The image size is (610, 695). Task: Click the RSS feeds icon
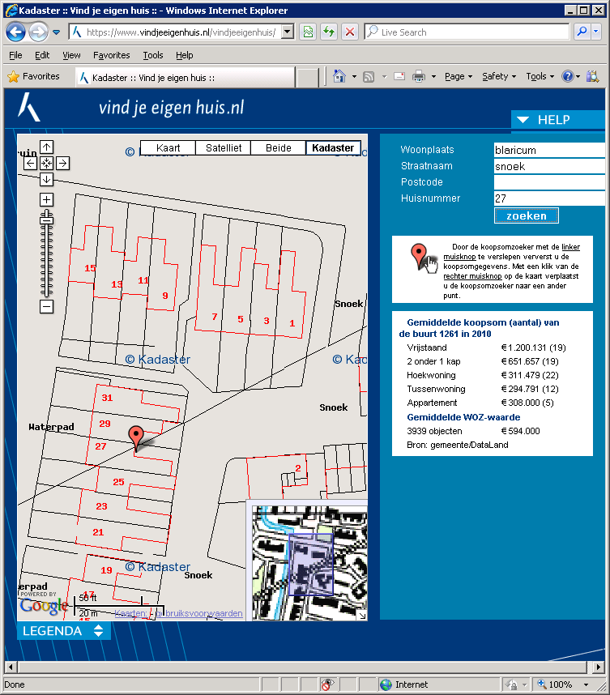click(x=369, y=77)
